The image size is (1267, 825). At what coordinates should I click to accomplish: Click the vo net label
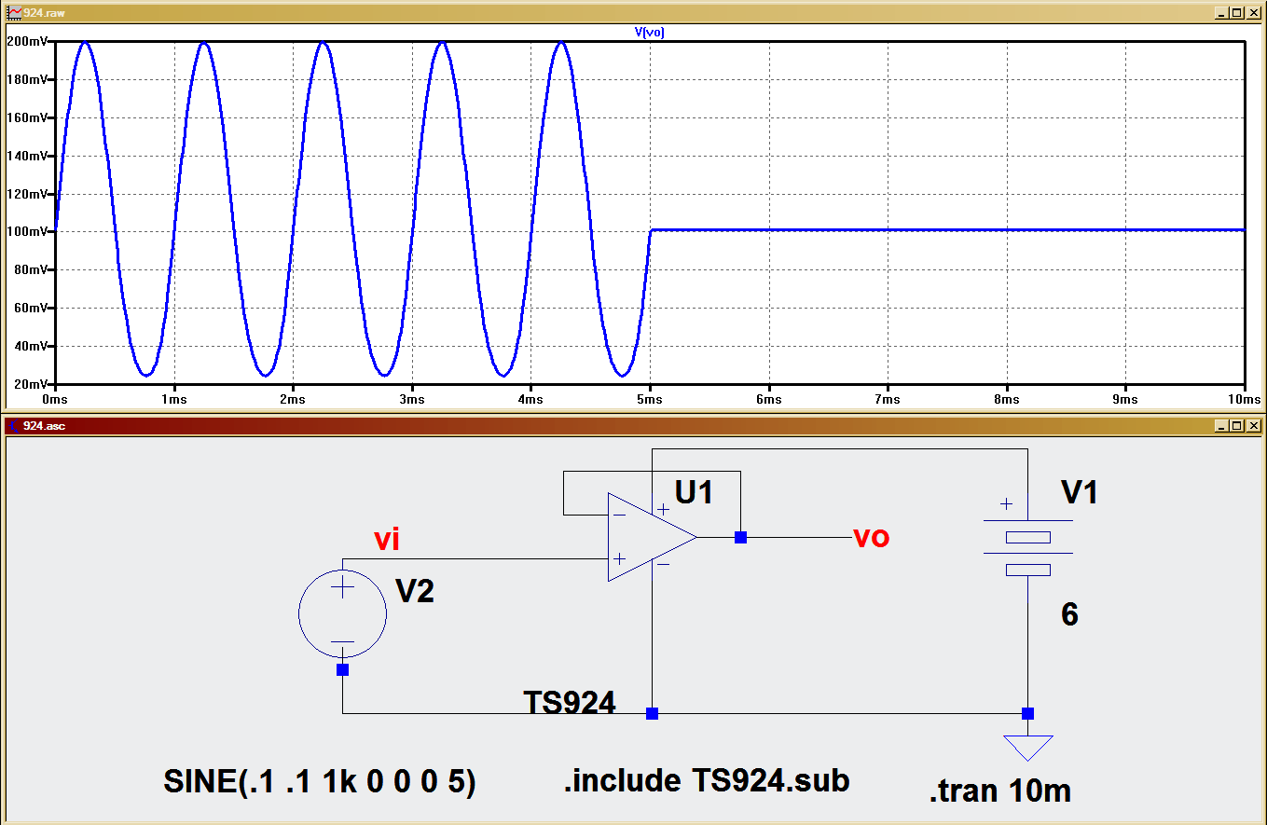pyautogui.click(x=871, y=538)
